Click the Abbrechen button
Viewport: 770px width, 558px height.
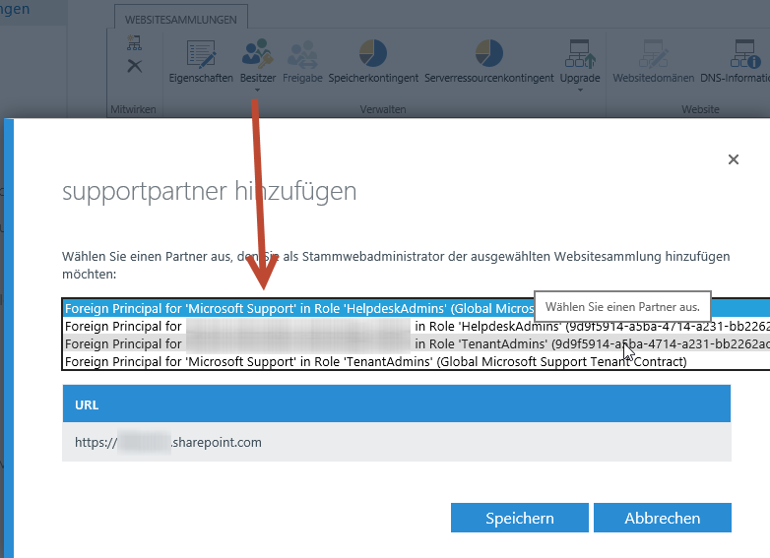(x=663, y=518)
